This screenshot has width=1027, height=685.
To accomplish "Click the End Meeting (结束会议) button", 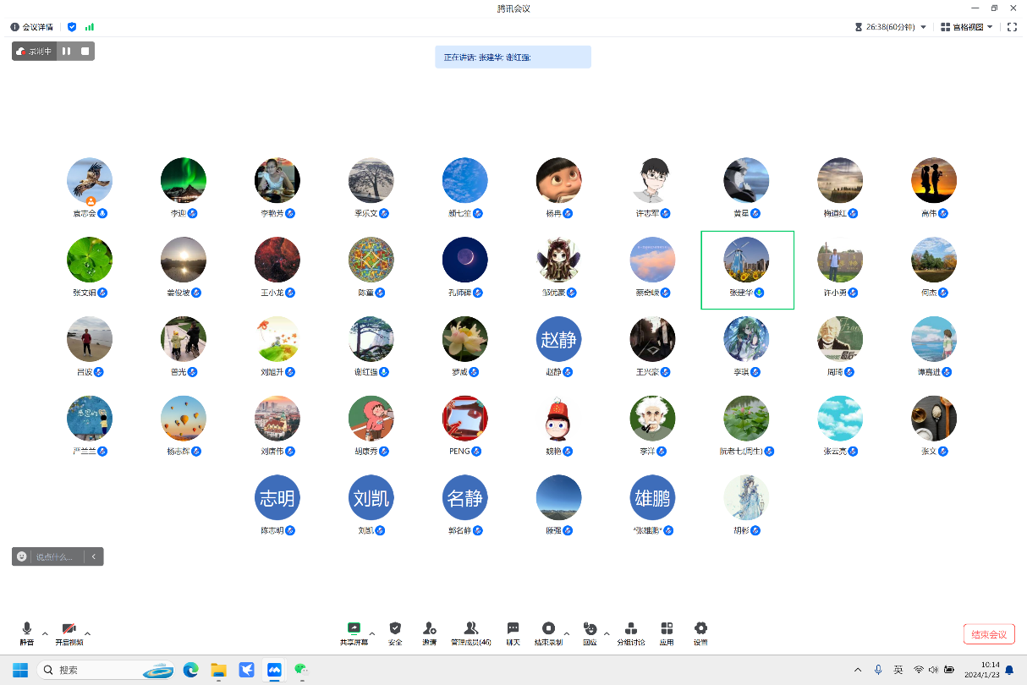I will (x=988, y=634).
